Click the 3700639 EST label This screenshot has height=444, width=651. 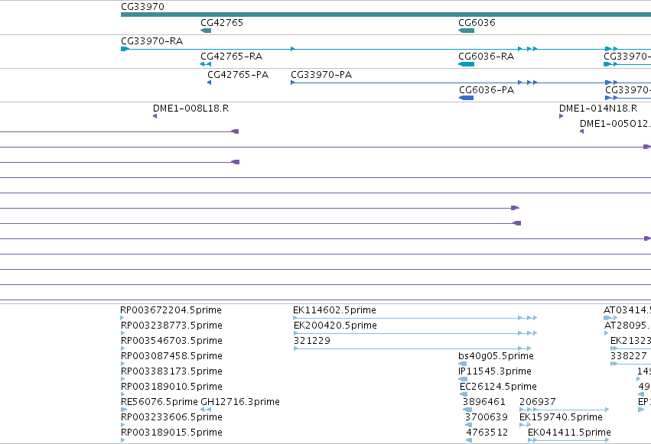[x=487, y=417]
